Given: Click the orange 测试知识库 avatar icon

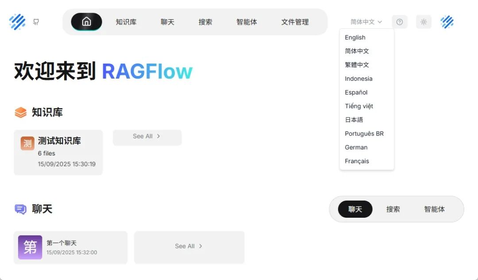Looking at the screenshot, I should point(27,144).
